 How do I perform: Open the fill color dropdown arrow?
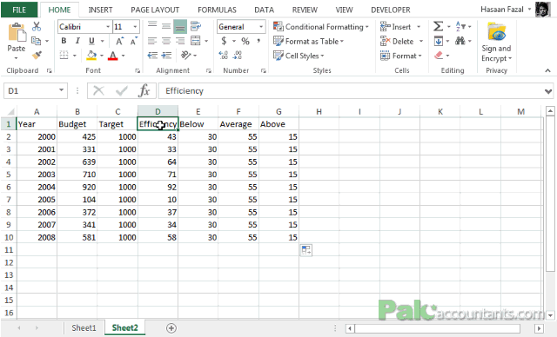(x=102, y=56)
